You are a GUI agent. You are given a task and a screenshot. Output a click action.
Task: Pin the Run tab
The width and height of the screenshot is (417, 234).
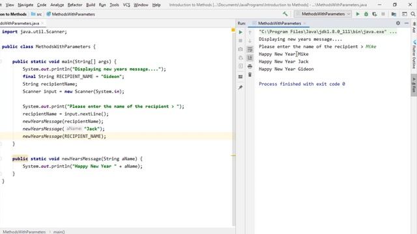coord(240,87)
